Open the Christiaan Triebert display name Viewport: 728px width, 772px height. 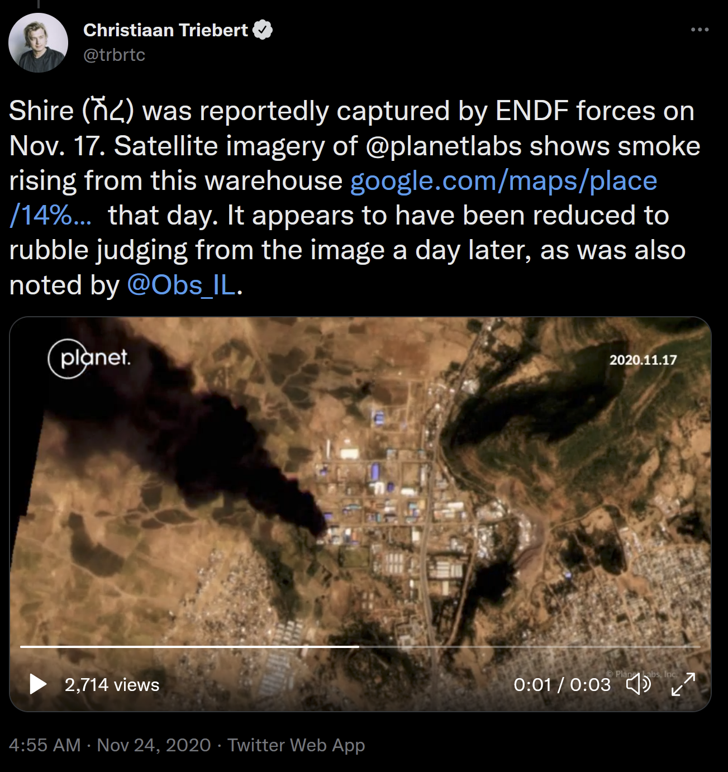point(165,30)
